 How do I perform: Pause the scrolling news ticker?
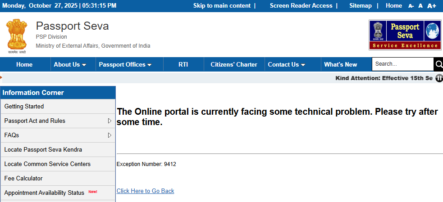(439, 78)
